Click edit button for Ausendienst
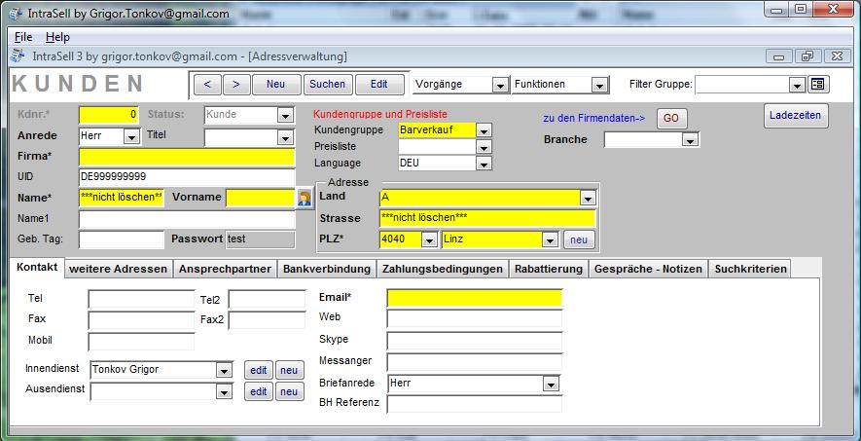This screenshot has height=441, width=861. (258, 391)
